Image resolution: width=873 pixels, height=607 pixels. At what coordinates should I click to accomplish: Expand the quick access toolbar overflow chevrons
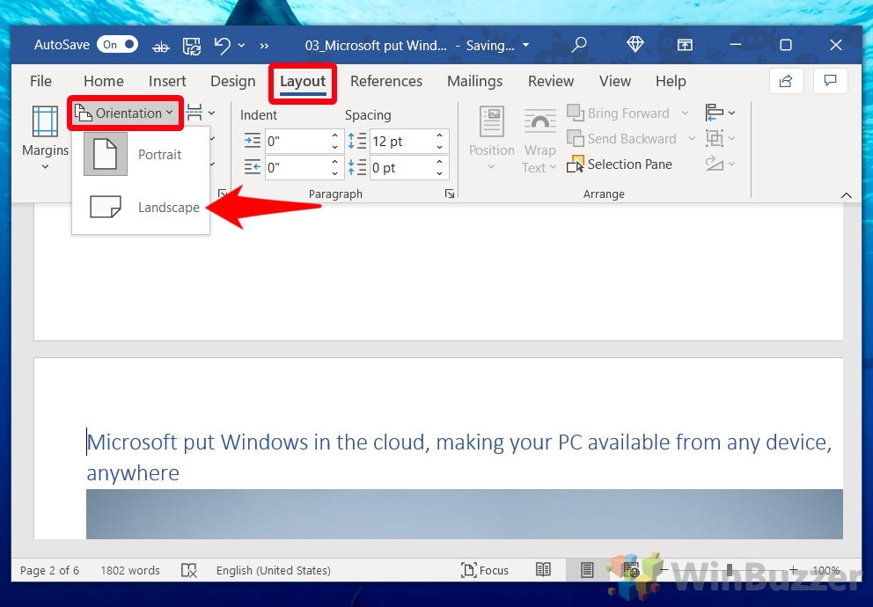coord(265,46)
